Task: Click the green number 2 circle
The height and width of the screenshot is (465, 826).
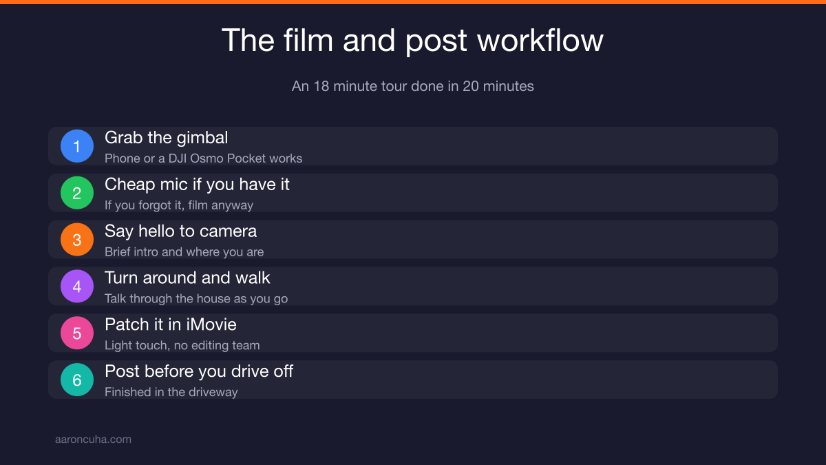Action: pos(77,193)
